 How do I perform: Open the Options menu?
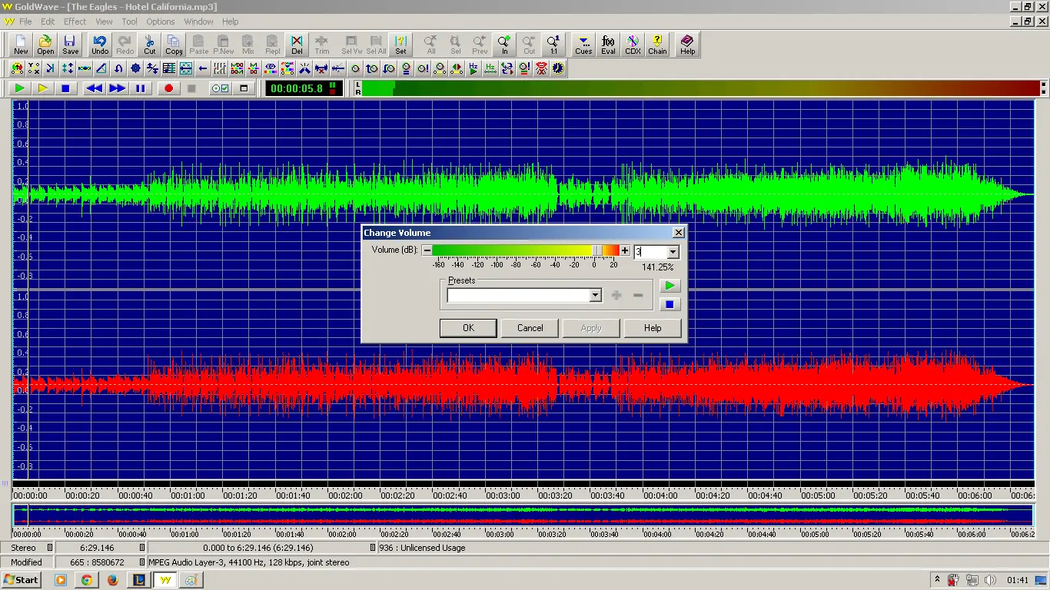click(x=160, y=21)
